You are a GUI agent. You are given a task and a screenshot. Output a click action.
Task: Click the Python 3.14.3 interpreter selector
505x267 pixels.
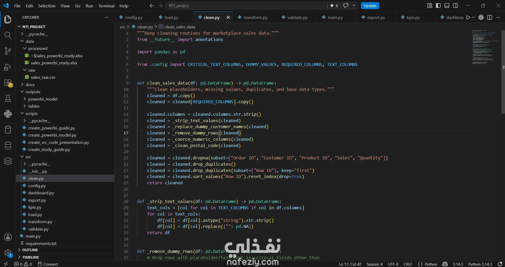click(480, 264)
